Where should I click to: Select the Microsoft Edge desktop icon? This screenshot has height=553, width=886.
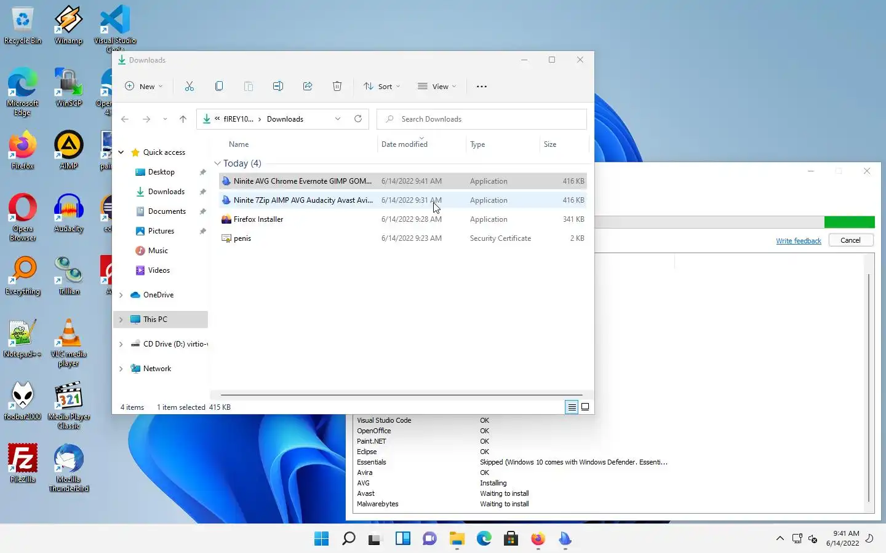pos(23,92)
